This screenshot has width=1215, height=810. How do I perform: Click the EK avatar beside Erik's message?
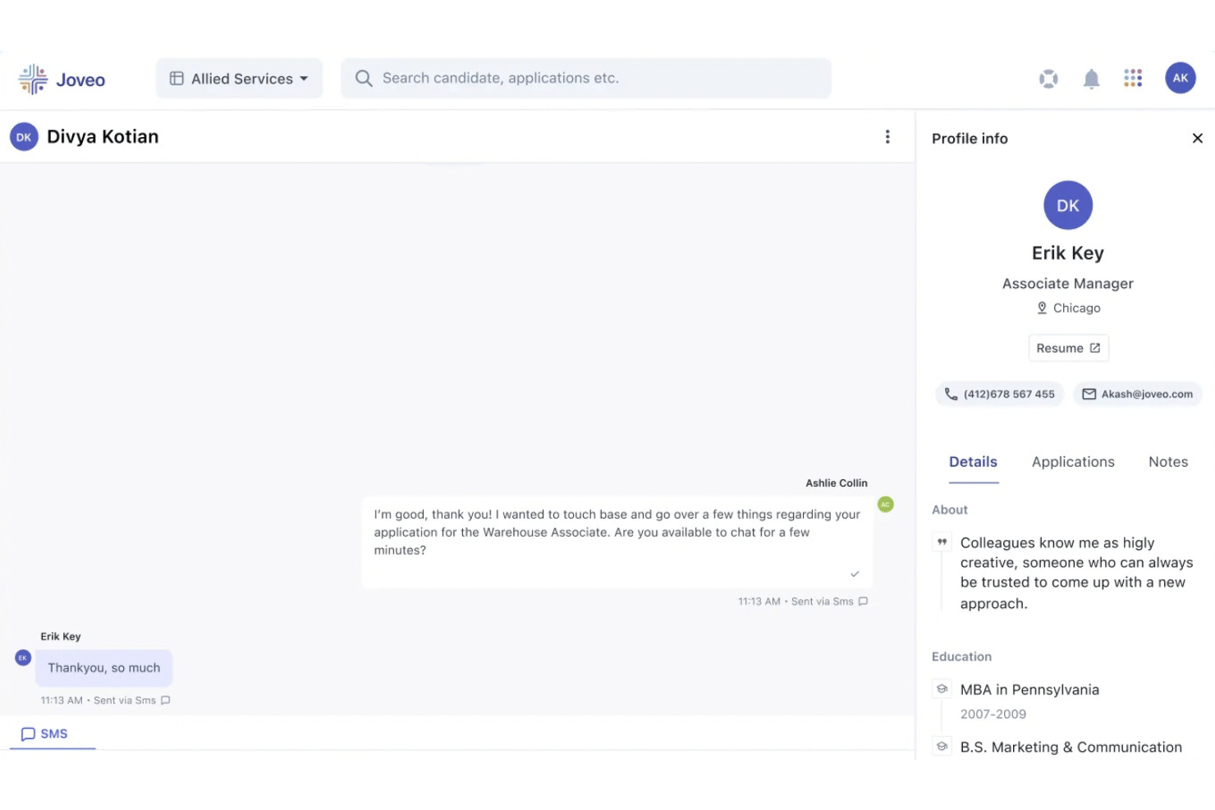pos(23,657)
